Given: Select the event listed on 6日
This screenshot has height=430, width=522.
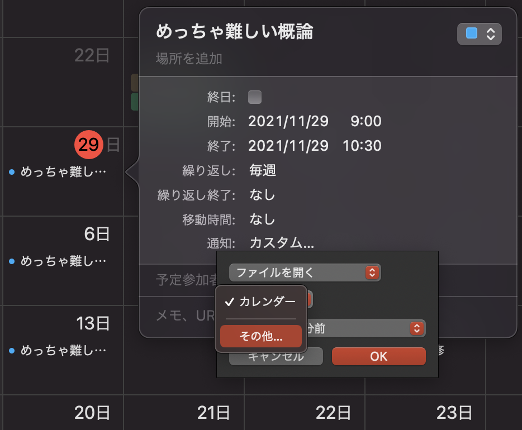Looking at the screenshot, I should pyautogui.click(x=63, y=261).
